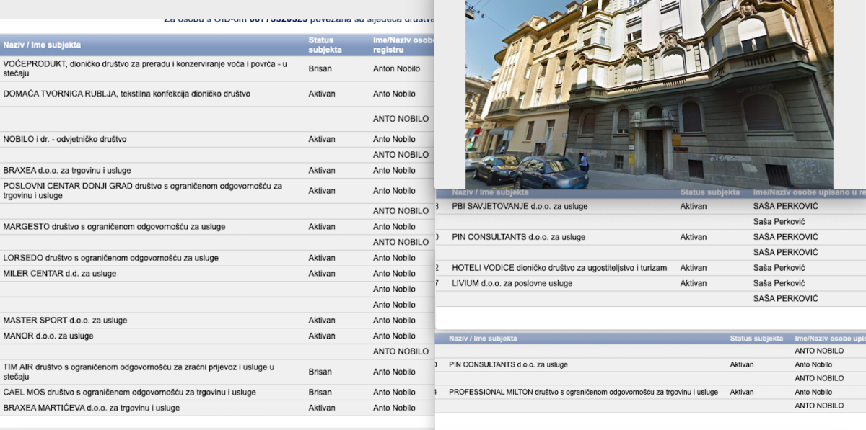
Task: Click Brisan status in VOĆEPRODUKT row
Action: (x=320, y=68)
